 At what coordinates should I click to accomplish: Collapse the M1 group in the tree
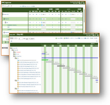point(15,58)
